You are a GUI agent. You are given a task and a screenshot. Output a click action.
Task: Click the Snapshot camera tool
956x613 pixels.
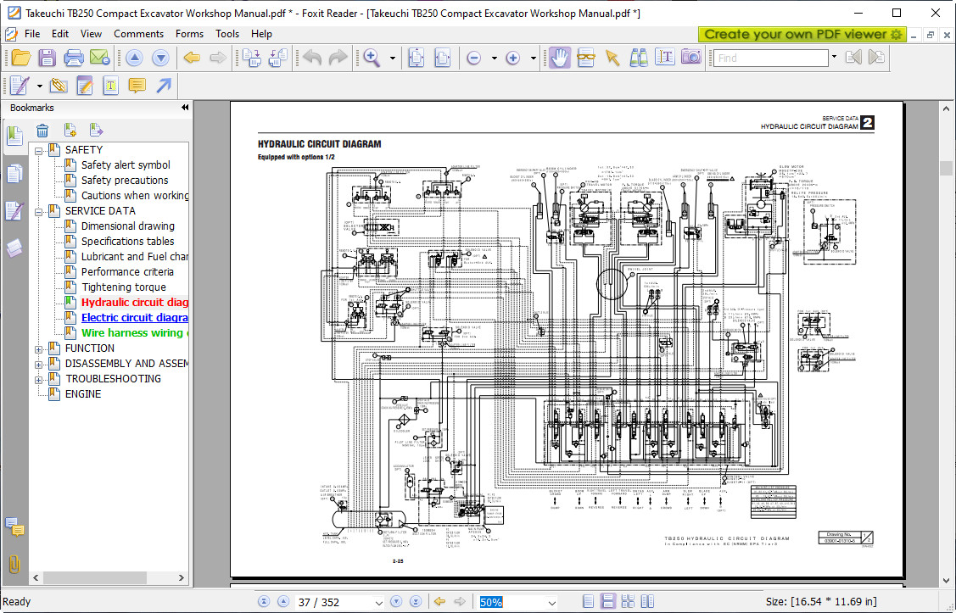[x=691, y=58]
